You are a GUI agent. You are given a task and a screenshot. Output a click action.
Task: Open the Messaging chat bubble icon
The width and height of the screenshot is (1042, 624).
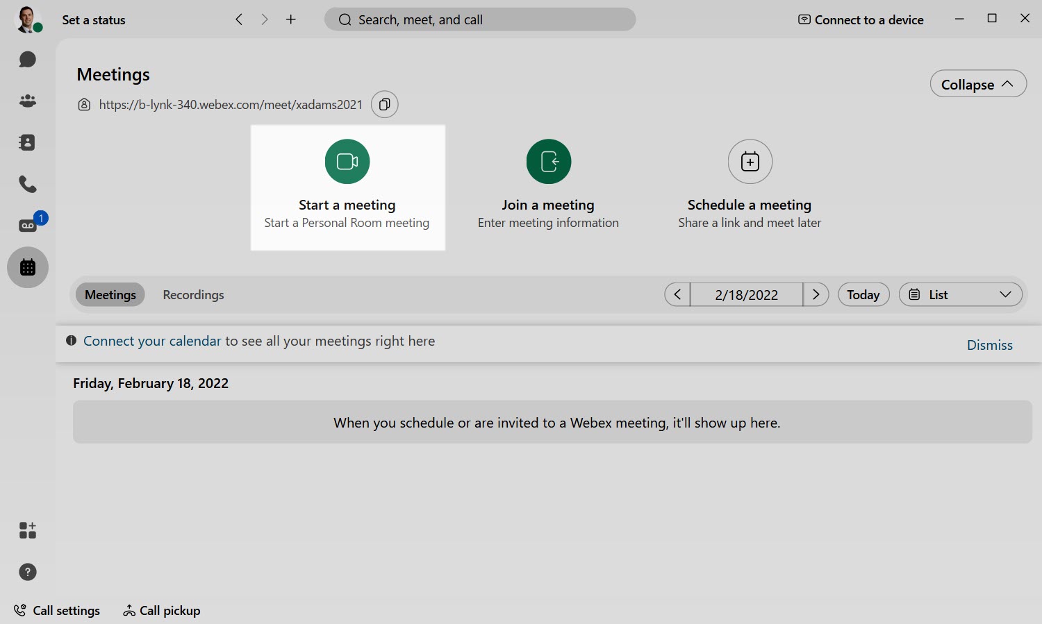[28, 59]
